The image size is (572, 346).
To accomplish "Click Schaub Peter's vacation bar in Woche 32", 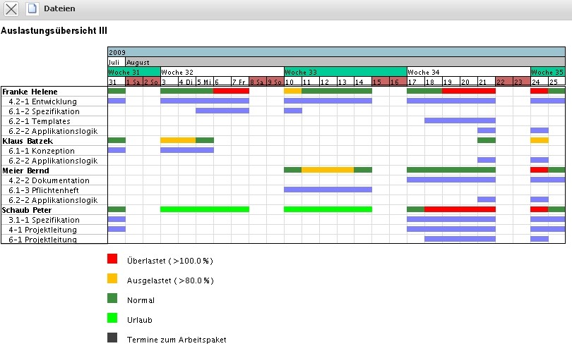I will coord(205,209).
